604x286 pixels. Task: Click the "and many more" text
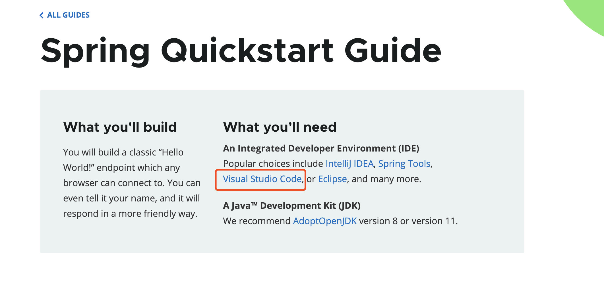pyautogui.click(x=386, y=179)
